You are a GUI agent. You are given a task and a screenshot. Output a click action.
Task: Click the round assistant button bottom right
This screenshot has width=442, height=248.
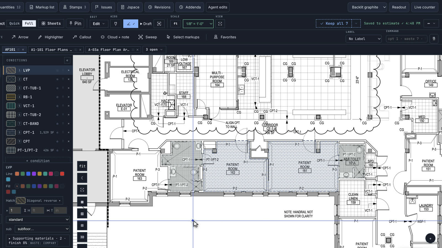430,238
